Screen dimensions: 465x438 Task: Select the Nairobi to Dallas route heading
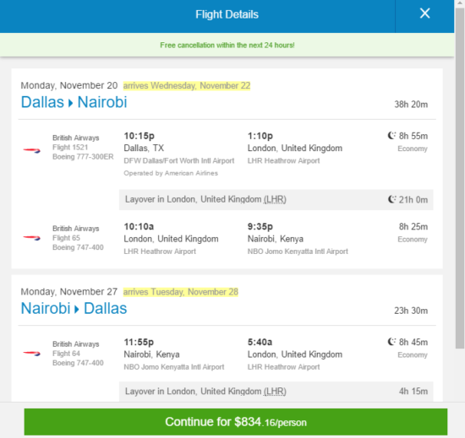tap(74, 309)
